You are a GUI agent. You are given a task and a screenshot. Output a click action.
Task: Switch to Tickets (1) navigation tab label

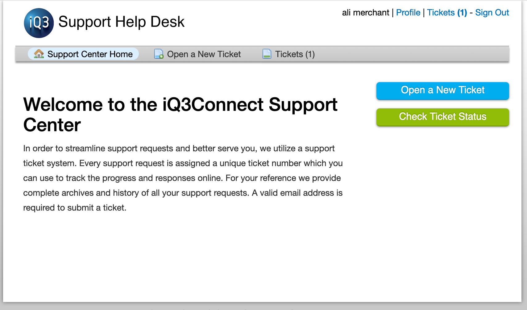click(x=295, y=54)
